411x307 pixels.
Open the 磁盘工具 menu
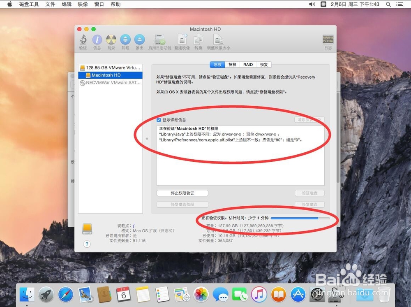[x=29, y=4]
